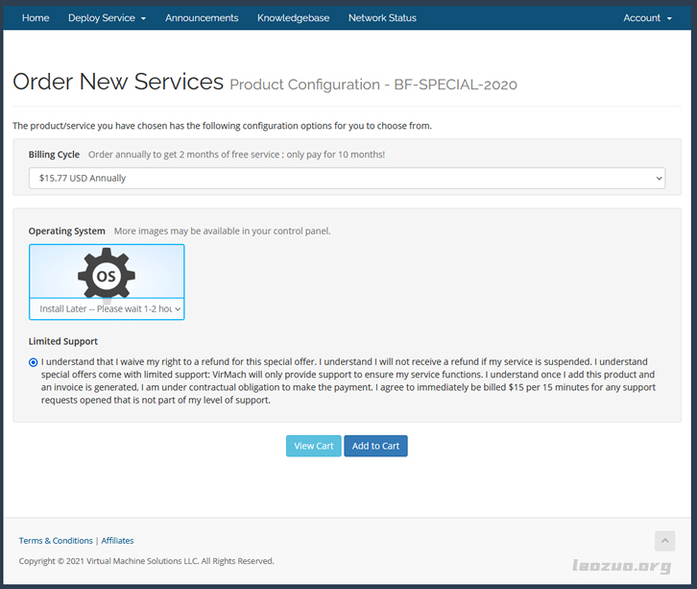
Task: Expand the Install Later operating system dropdown
Action: point(107,309)
